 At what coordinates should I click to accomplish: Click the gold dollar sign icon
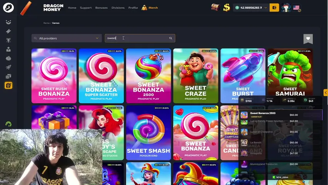tap(226, 8)
